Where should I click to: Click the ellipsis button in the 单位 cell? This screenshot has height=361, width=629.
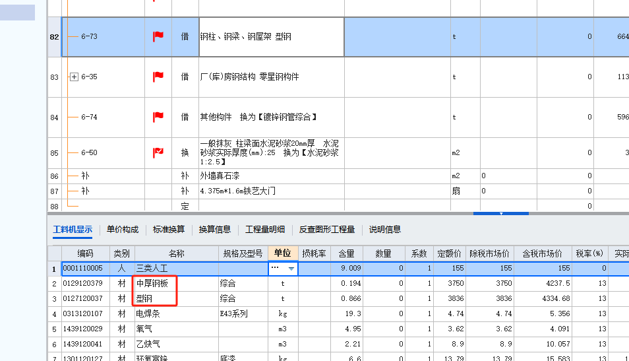[x=275, y=267]
